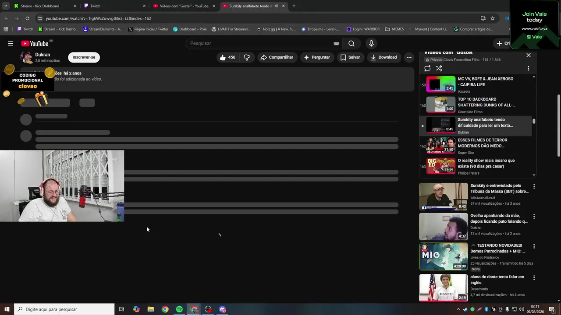Image resolution: width=561 pixels, height=315 pixels.
Task: Open options for aluno do dante video
Action: pyautogui.click(x=534, y=278)
